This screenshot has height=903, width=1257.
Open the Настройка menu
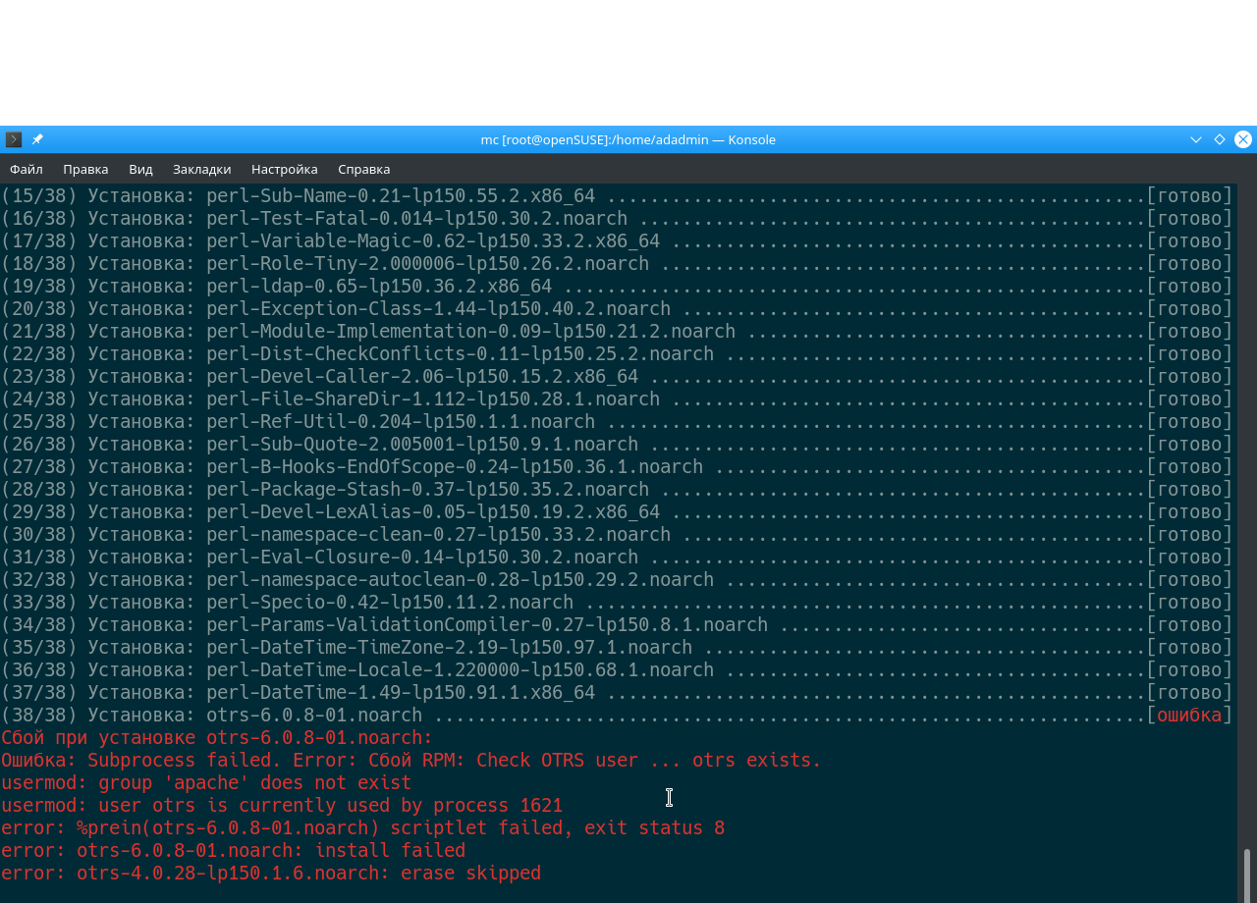285,169
